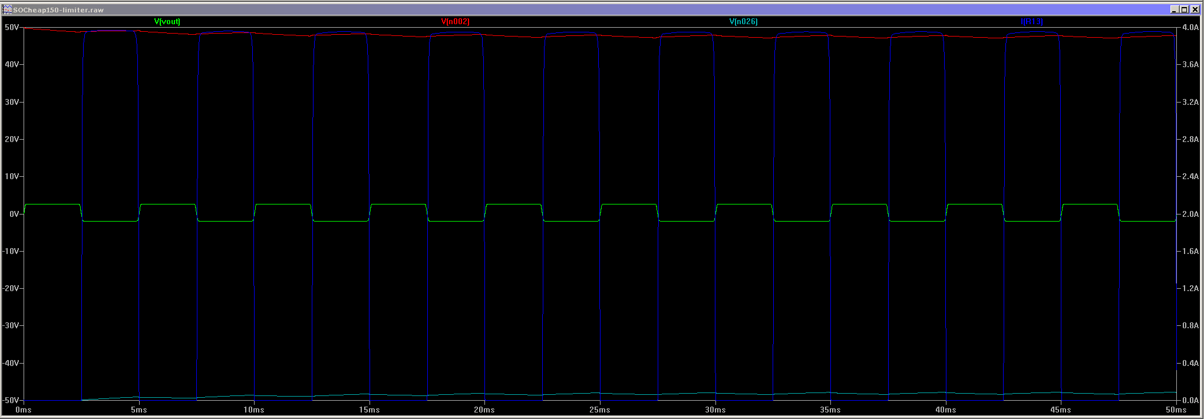Image resolution: width=1204 pixels, height=419 pixels.
Task: Click the 20V label on left axis
Action: pyautogui.click(x=12, y=139)
